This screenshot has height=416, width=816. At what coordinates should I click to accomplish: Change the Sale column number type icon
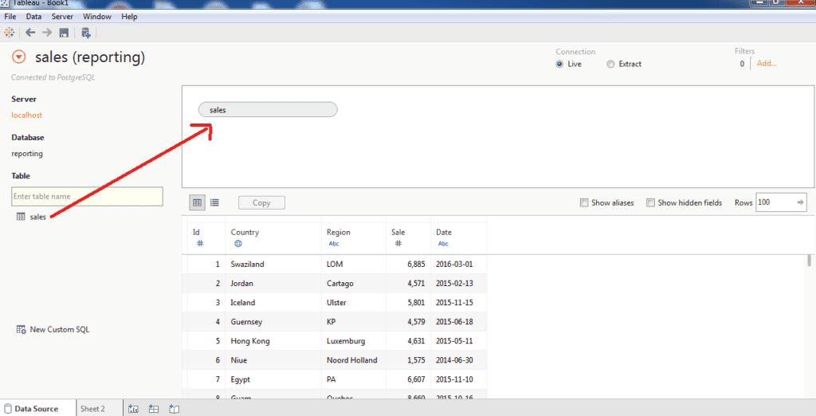point(398,243)
